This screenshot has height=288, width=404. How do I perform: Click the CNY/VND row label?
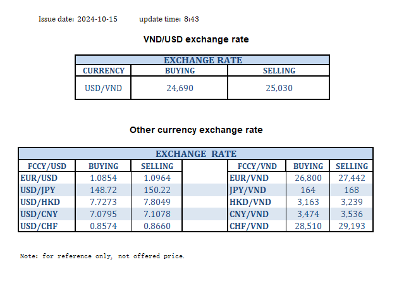coord(249,214)
